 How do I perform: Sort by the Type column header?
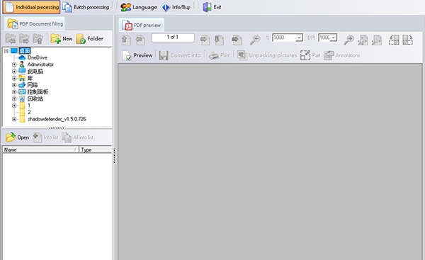(x=96, y=149)
